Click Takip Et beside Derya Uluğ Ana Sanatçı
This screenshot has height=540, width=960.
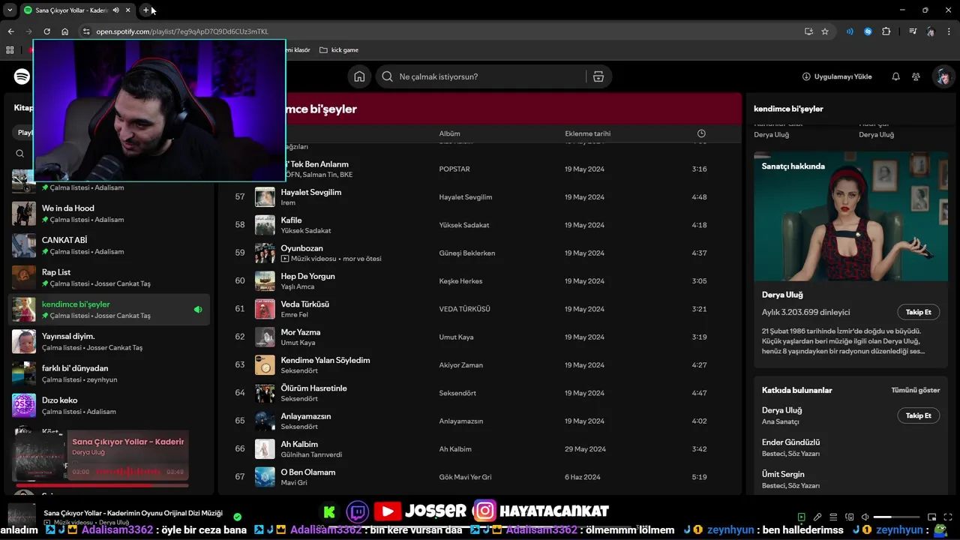pyautogui.click(x=918, y=415)
